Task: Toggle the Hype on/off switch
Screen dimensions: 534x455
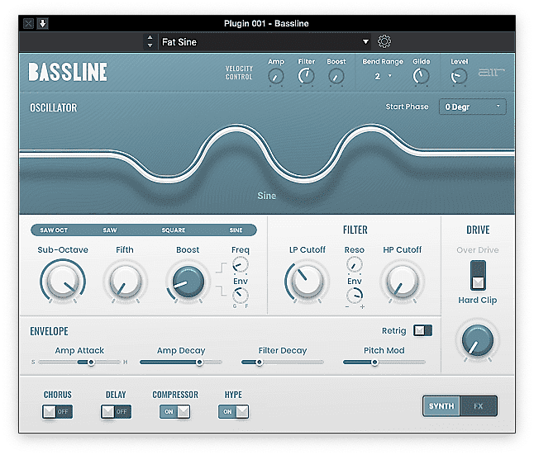Action: pyautogui.click(x=233, y=411)
